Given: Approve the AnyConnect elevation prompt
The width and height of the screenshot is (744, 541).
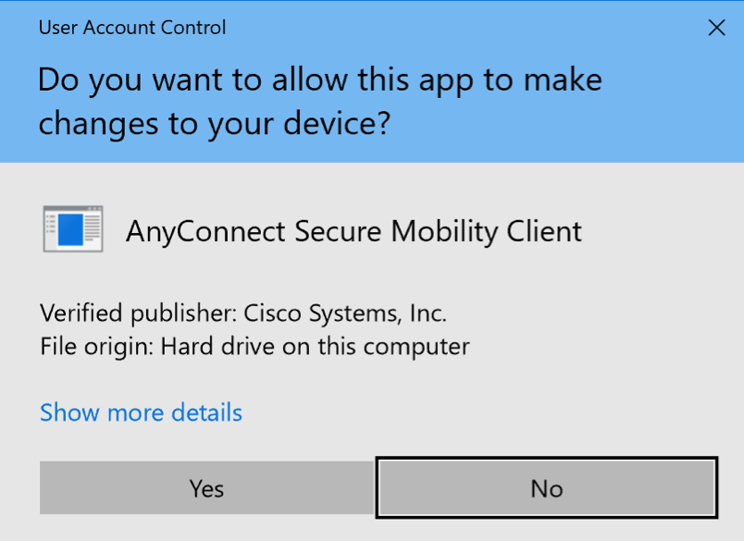Looking at the screenshot, I should click(x=205, y=487).
